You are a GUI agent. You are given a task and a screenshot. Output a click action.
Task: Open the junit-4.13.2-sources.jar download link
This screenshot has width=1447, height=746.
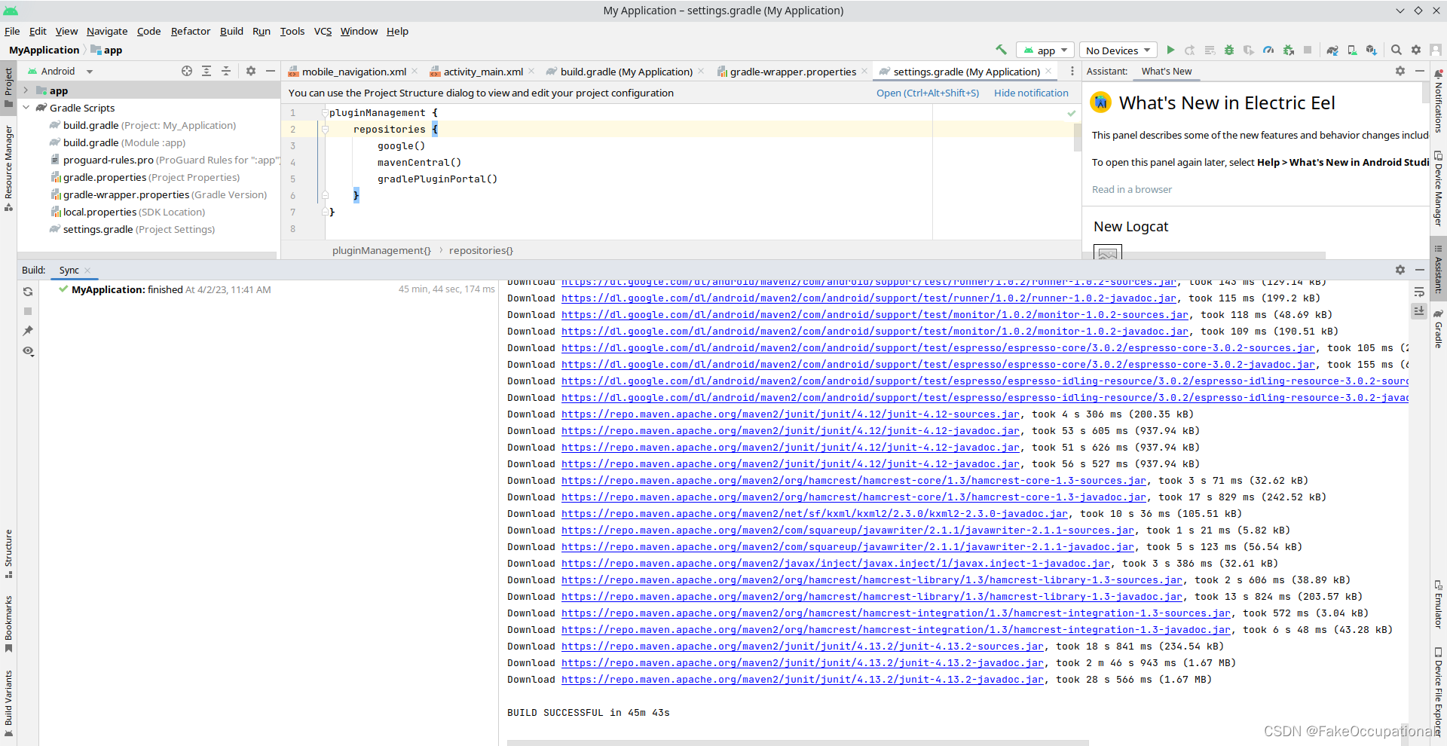coord(803,647)
